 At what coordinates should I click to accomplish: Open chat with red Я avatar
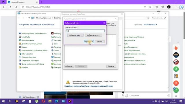[x=176, y=83]
